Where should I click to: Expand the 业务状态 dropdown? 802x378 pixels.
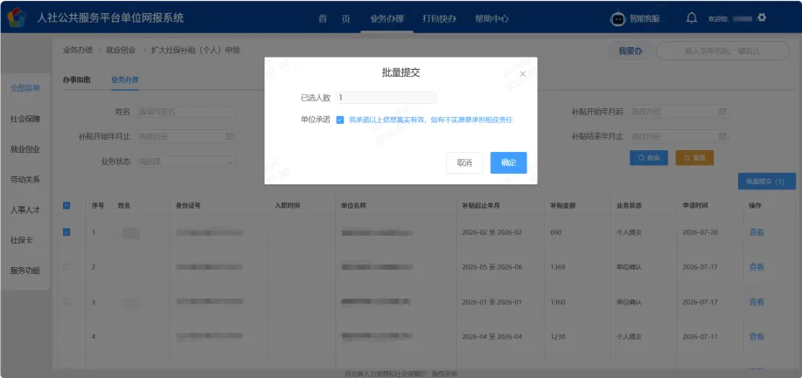tap(186, 162)
